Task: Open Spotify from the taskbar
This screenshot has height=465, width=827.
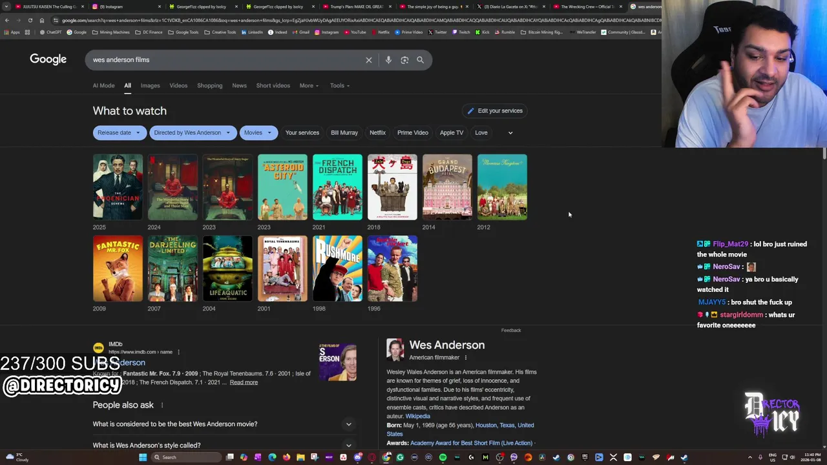Action: click(443, 457)
